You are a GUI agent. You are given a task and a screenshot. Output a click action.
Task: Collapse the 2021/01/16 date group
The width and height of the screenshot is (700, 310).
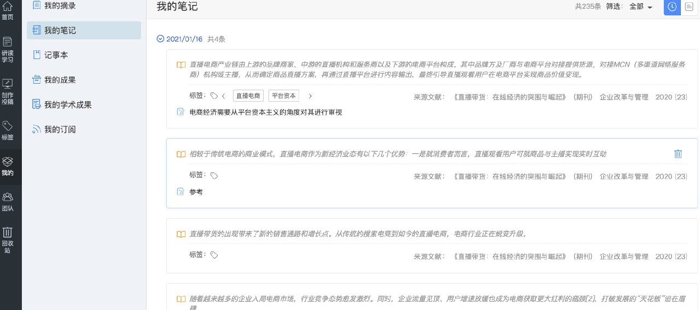click(160, 39)
